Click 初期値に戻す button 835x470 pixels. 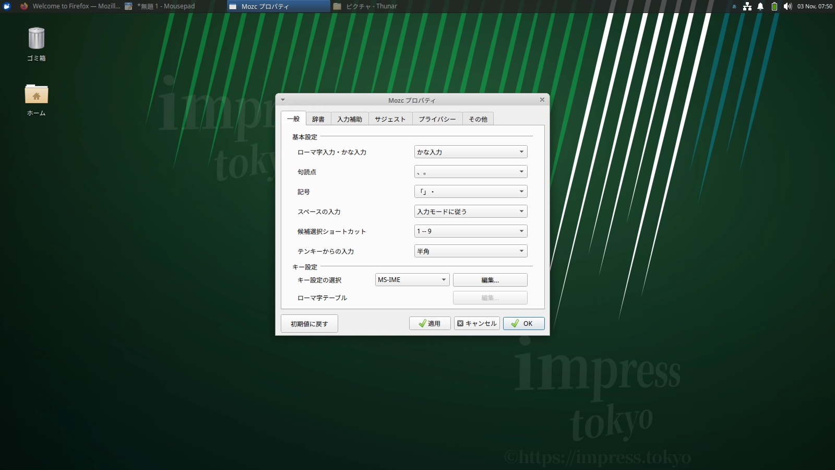[x=309, y=324]
